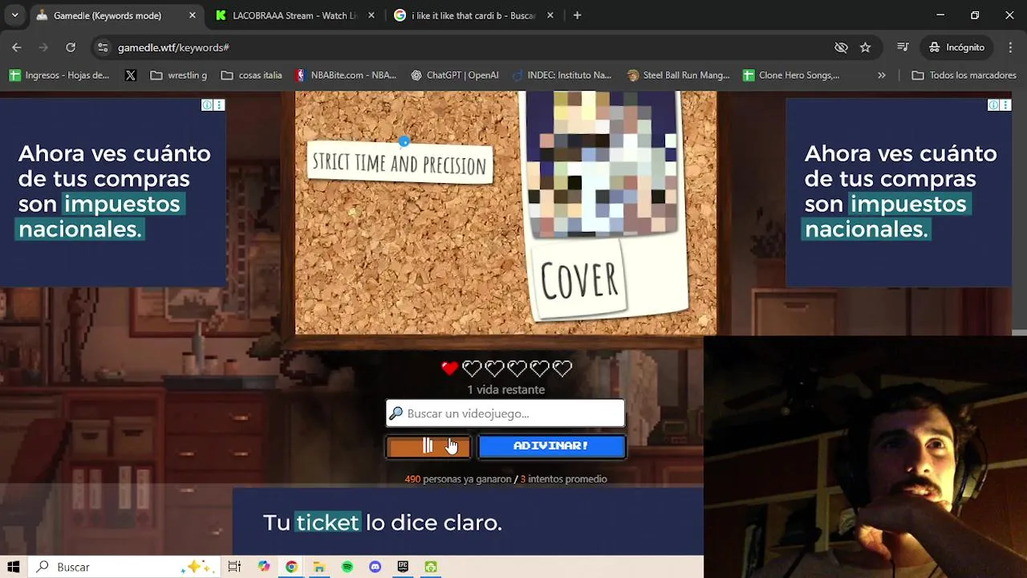Close the LACOBRAAA Stream tab

(371, 15)
